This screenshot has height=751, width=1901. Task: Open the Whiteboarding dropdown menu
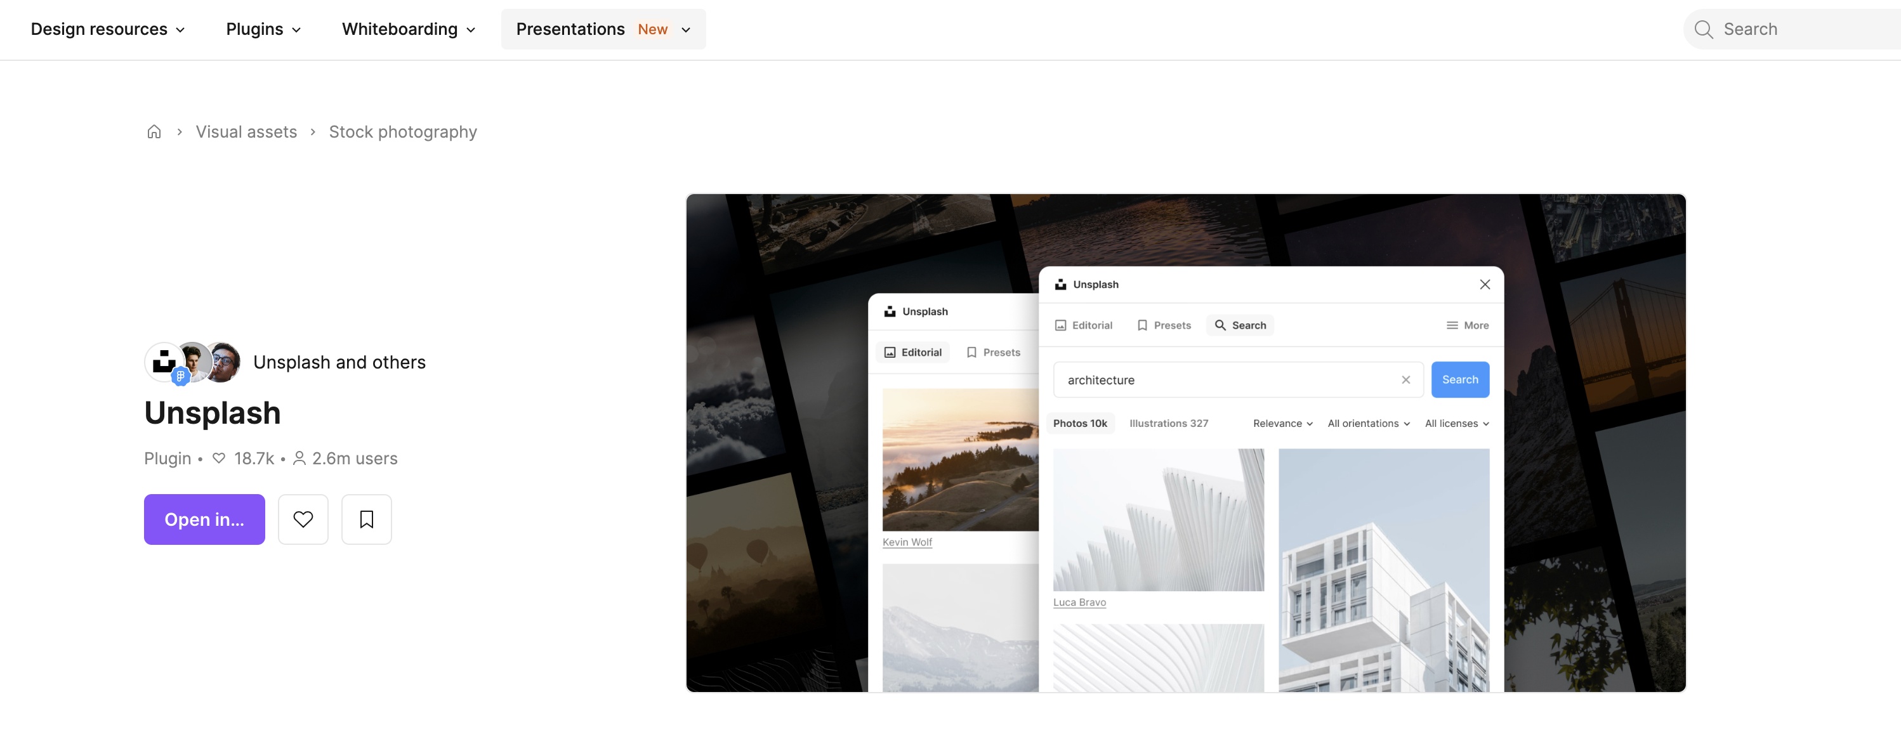point(408,30)
